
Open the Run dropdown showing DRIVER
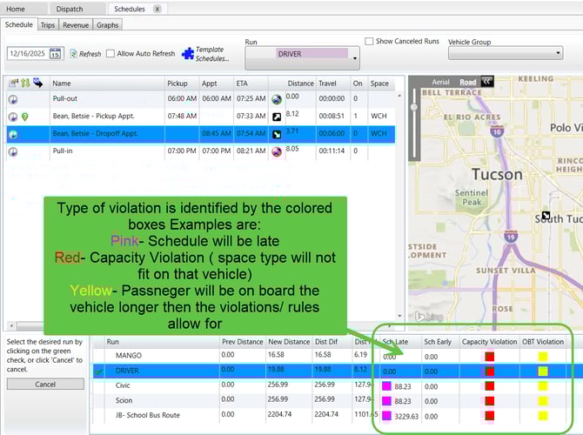coord(355,59)
